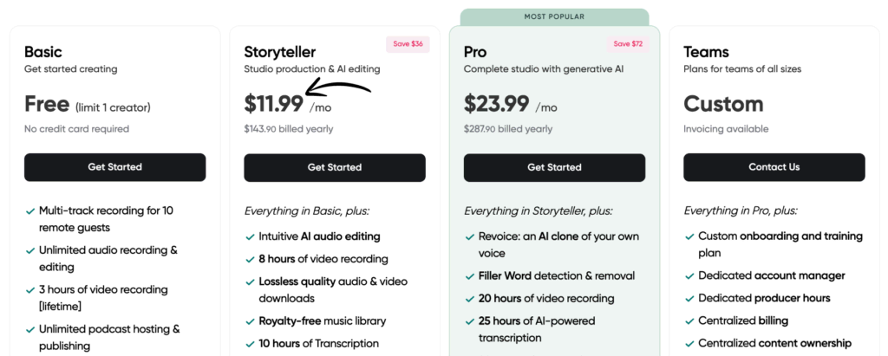888x356 pixels.
Task: Click checkmark beside Custom onboarding and training
Action: coord(689,236)
